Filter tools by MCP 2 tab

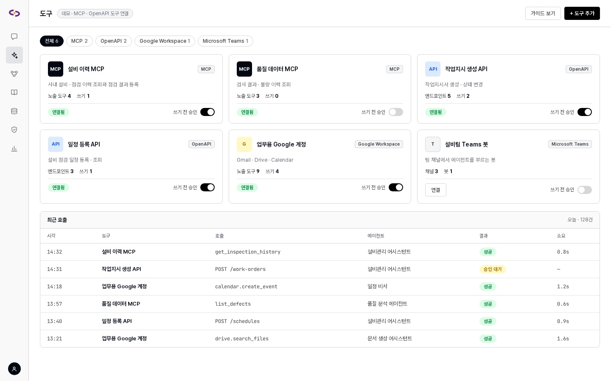[79, 41]
